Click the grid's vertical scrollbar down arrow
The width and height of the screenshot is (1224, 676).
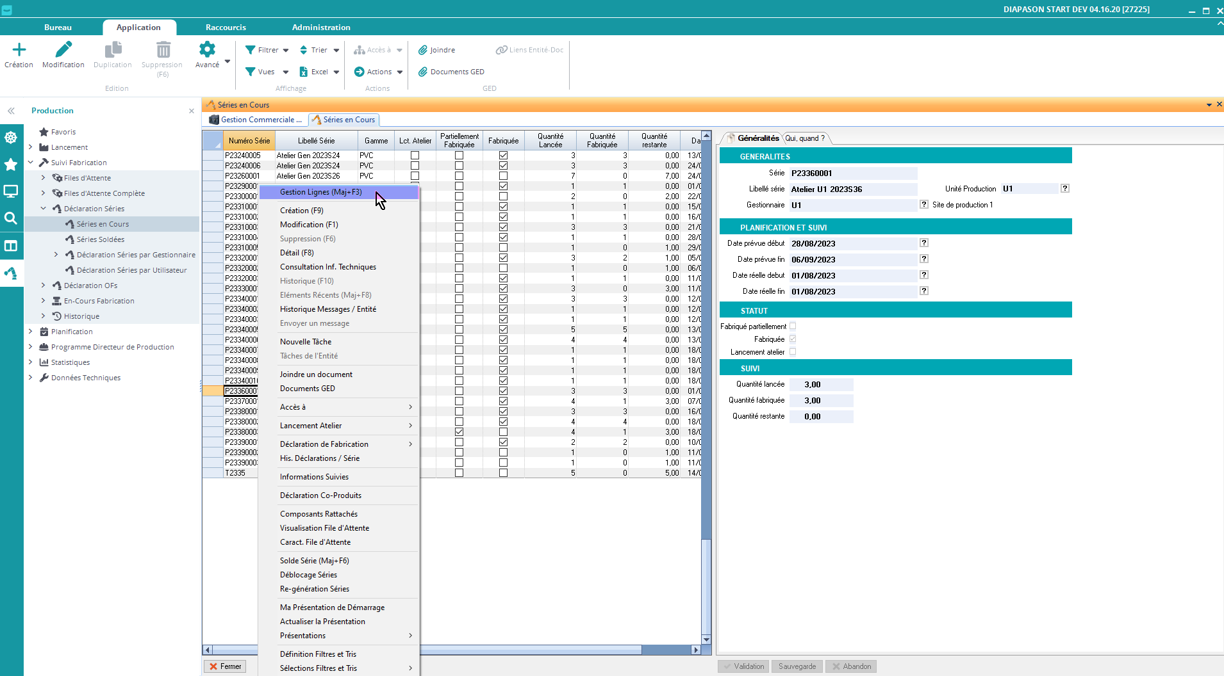pyautogui.click(x=706, y=640)
